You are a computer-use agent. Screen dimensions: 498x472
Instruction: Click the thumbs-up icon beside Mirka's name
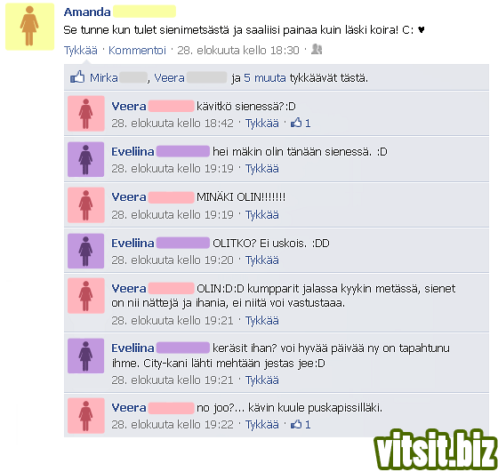pyautogui.click(x=77, y=77)
